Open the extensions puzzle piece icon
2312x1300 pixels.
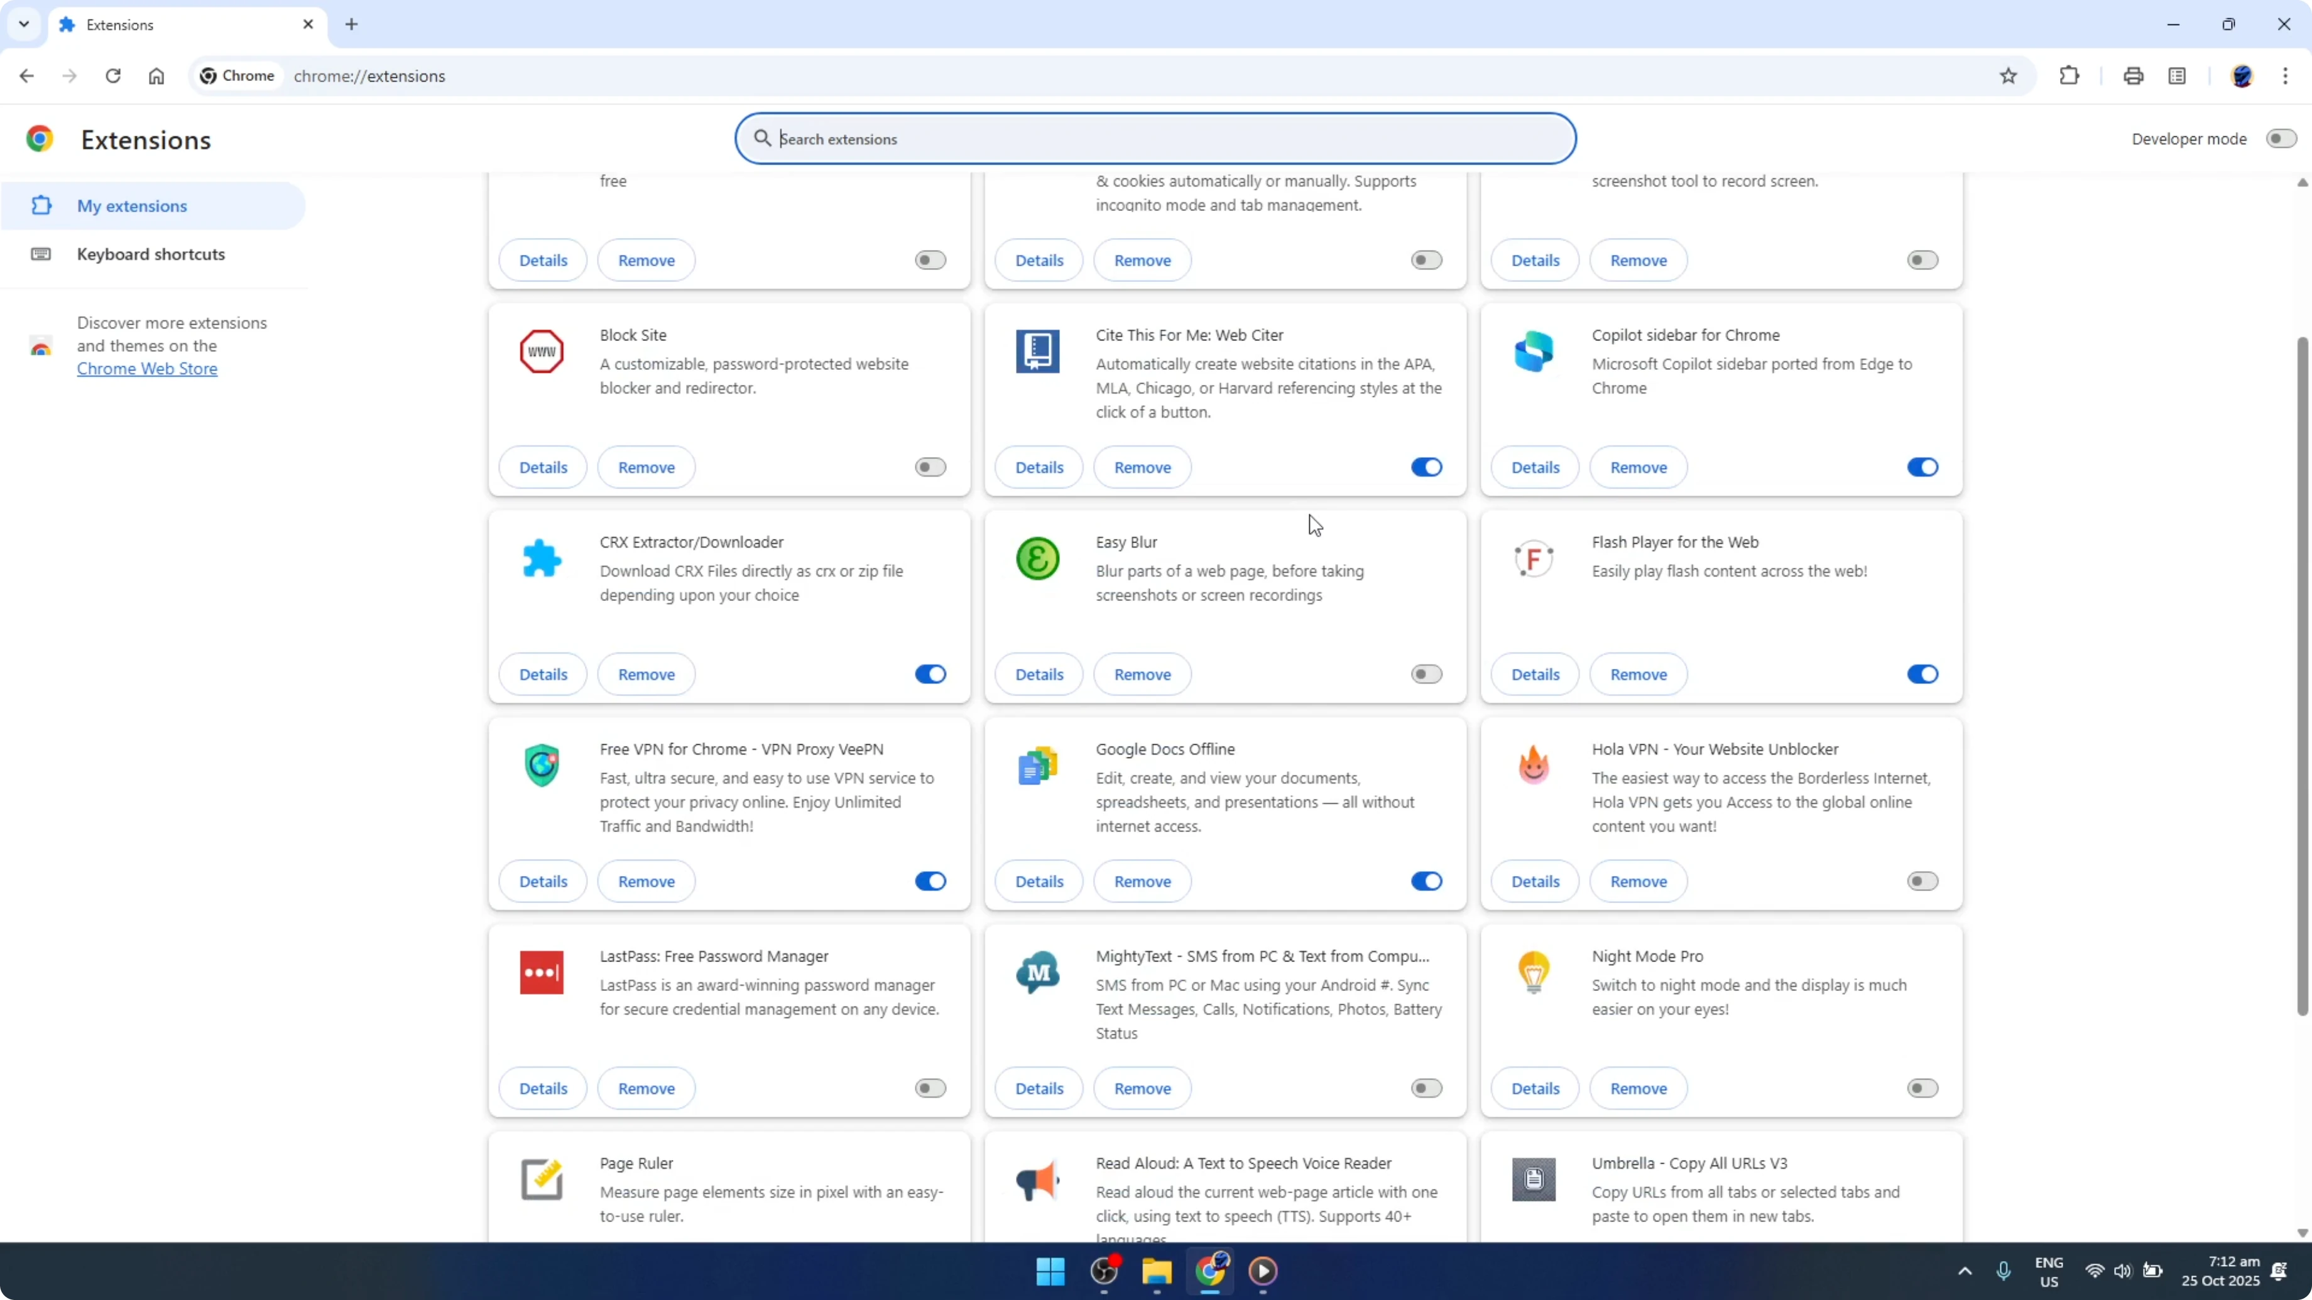(x=2069, y=75)
